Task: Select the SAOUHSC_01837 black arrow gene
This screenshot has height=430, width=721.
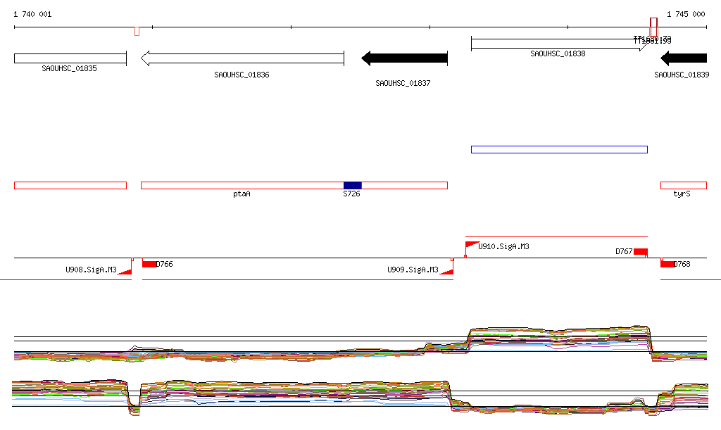Action: click(x=405, y=58)
